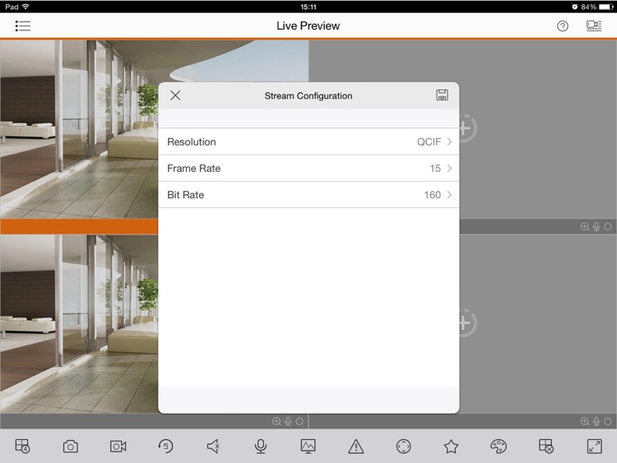Start two-way audio microphone icon
The width and height of the screenshot is (617, 463).
tap(261, 447)
